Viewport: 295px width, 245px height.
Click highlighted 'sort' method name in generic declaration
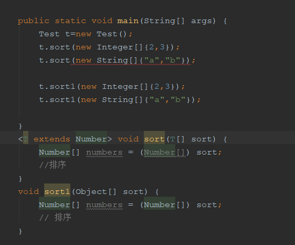click(154, 139)
